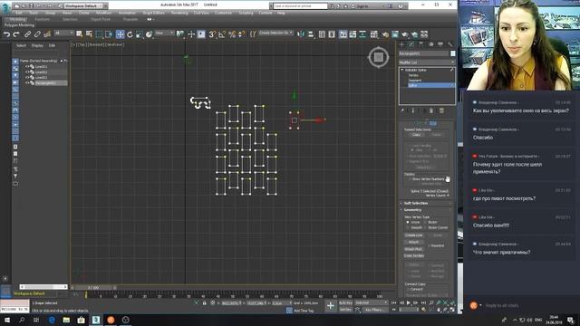The image size is (580, 326).
Task: Click Pin Stack icon under modifier list
Action: pos(402,110)
